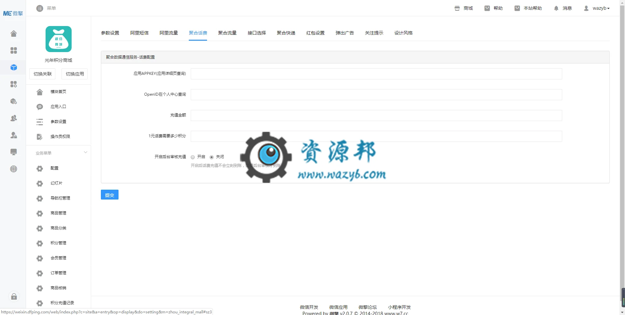Open 积分充值记录 in the sidebar menu

(62, 303)
